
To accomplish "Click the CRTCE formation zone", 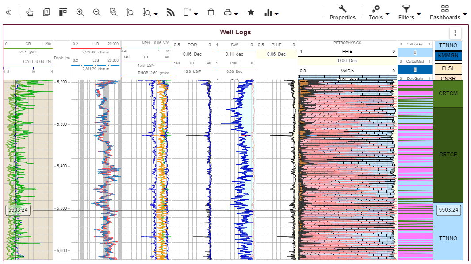I will click(448, 155).
